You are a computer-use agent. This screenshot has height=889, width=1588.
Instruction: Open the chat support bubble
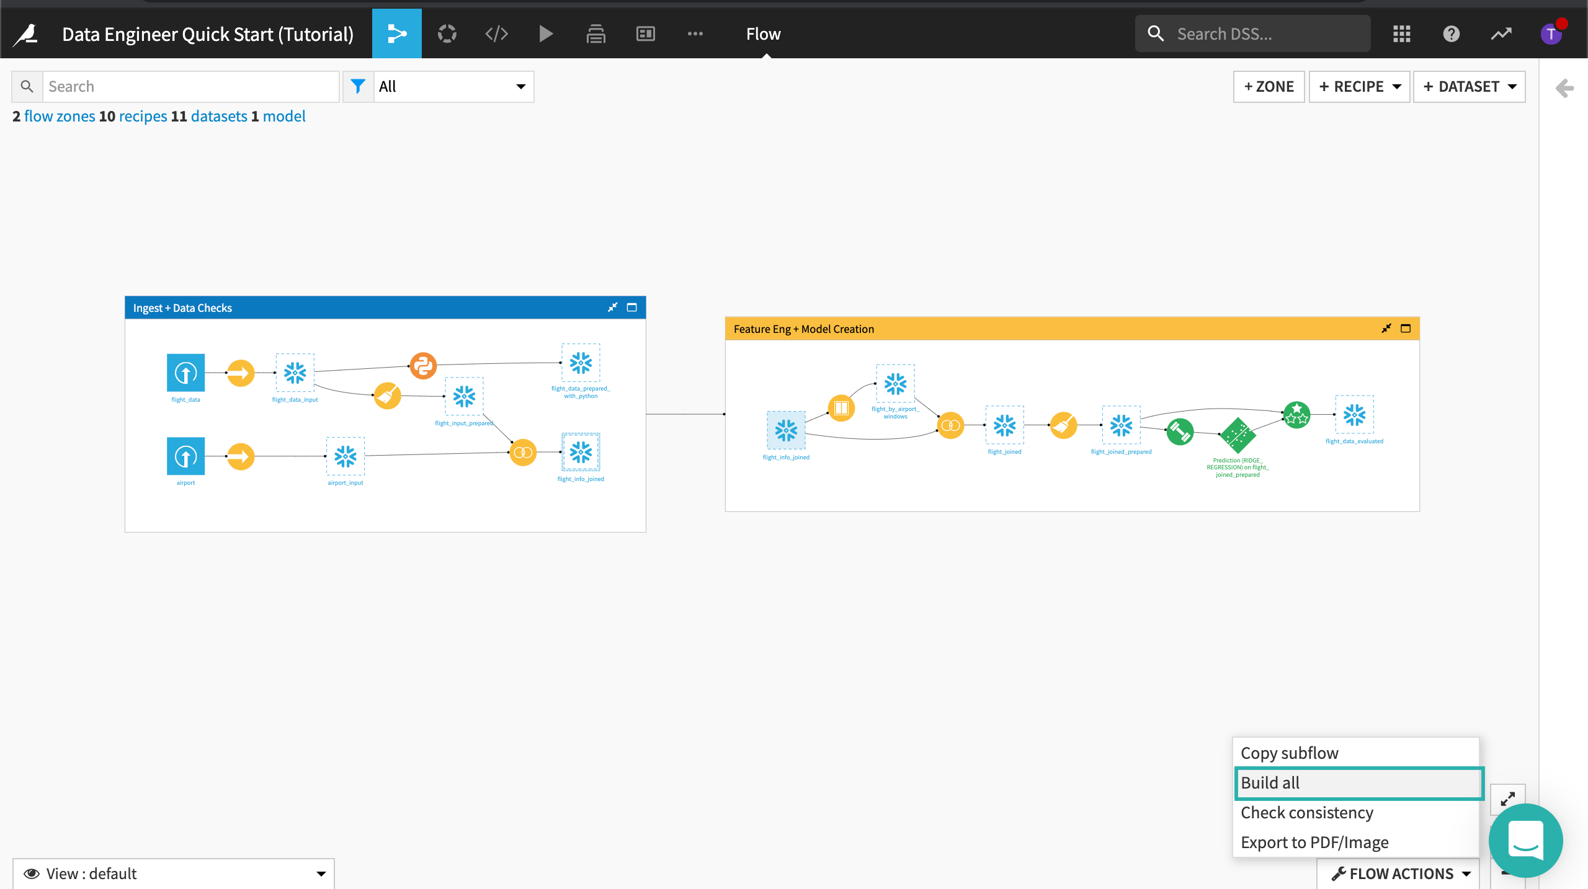pyautogui.click(x=1526, y=840)
